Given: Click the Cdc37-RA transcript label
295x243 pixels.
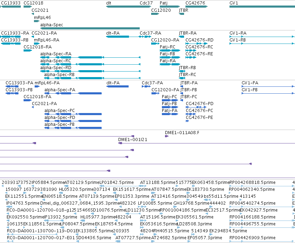Looking at the screenshot, I should pyautogui.click(x=150, y=33).
